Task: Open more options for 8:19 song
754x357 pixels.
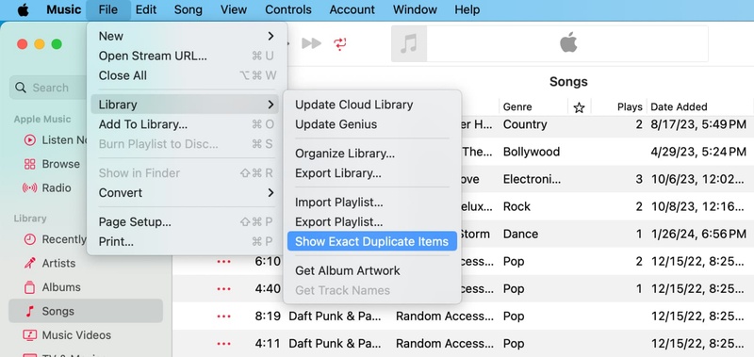Action: [224, 316]
